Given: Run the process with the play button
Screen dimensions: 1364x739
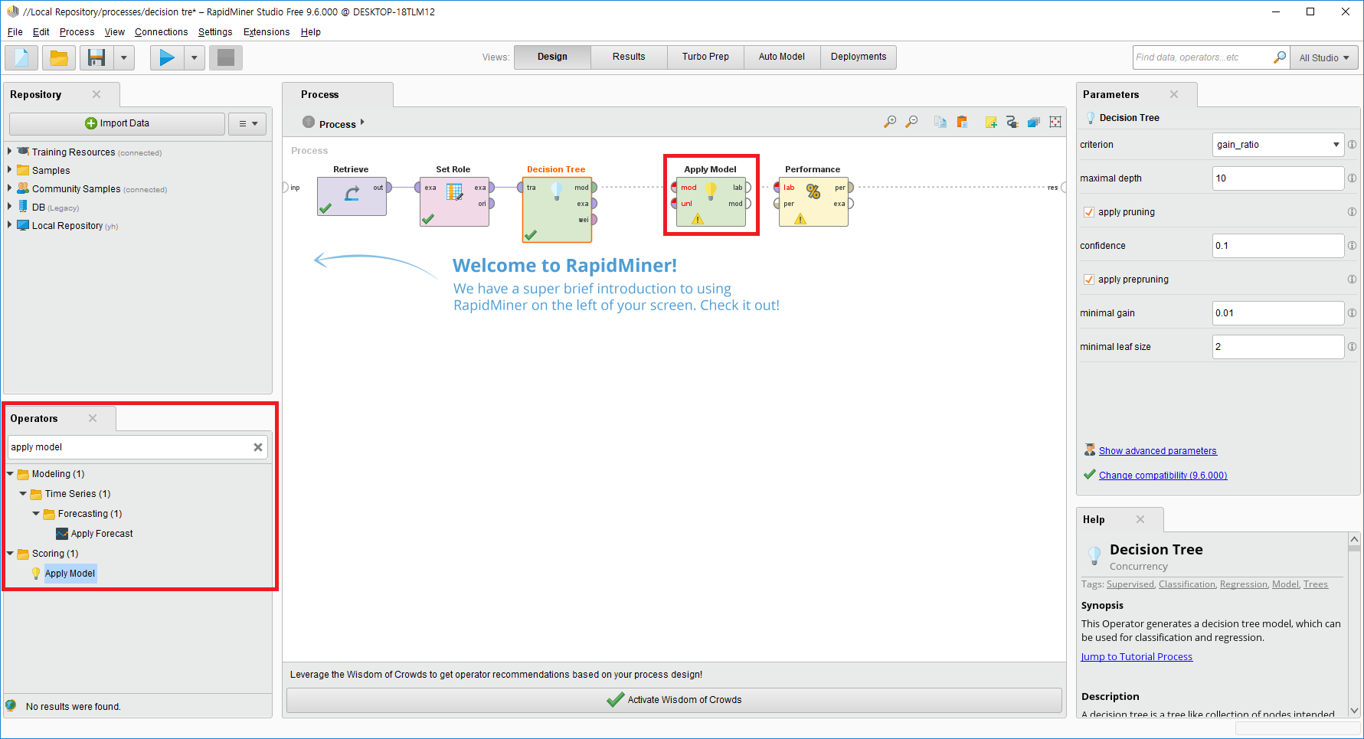Looking at the screenshot, I should 167,57.
